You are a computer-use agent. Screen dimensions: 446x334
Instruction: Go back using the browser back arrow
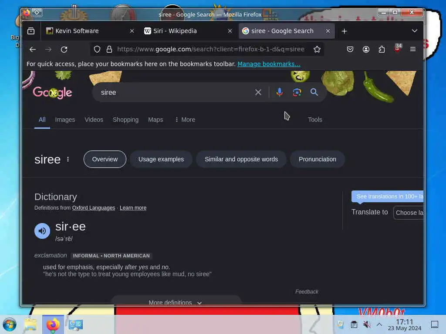coord(33,50)
